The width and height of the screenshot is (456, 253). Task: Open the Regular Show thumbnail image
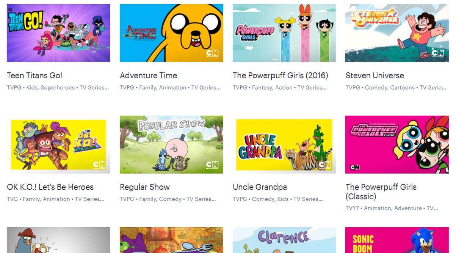tap(171, 144)
